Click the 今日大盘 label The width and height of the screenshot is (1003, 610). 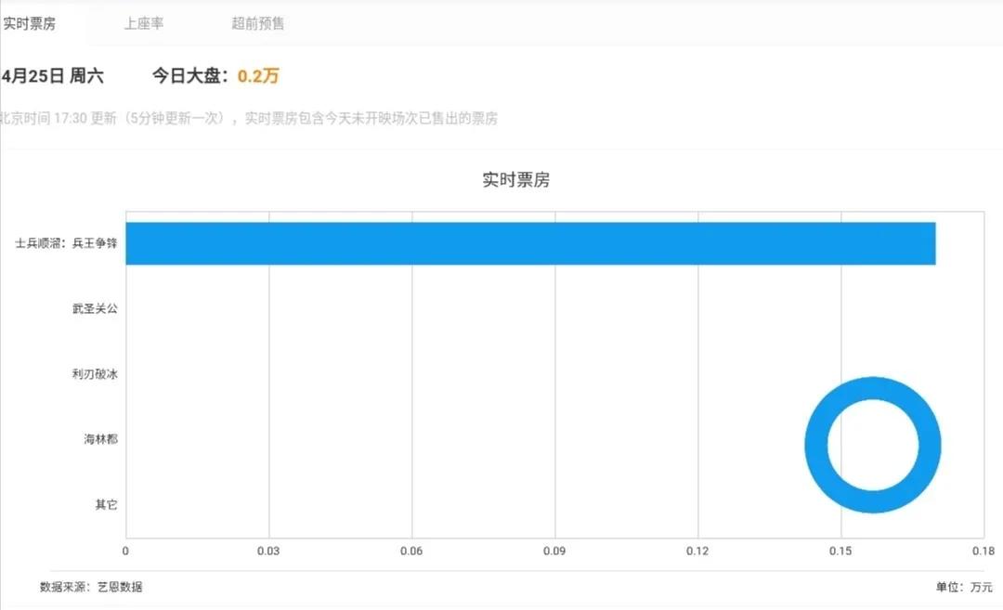click(x=190, y=76)
